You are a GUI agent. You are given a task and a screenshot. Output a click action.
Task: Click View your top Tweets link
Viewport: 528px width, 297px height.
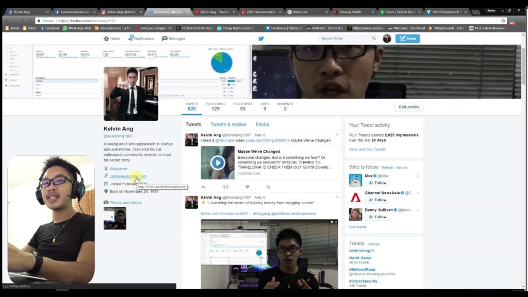coord(367,149)
